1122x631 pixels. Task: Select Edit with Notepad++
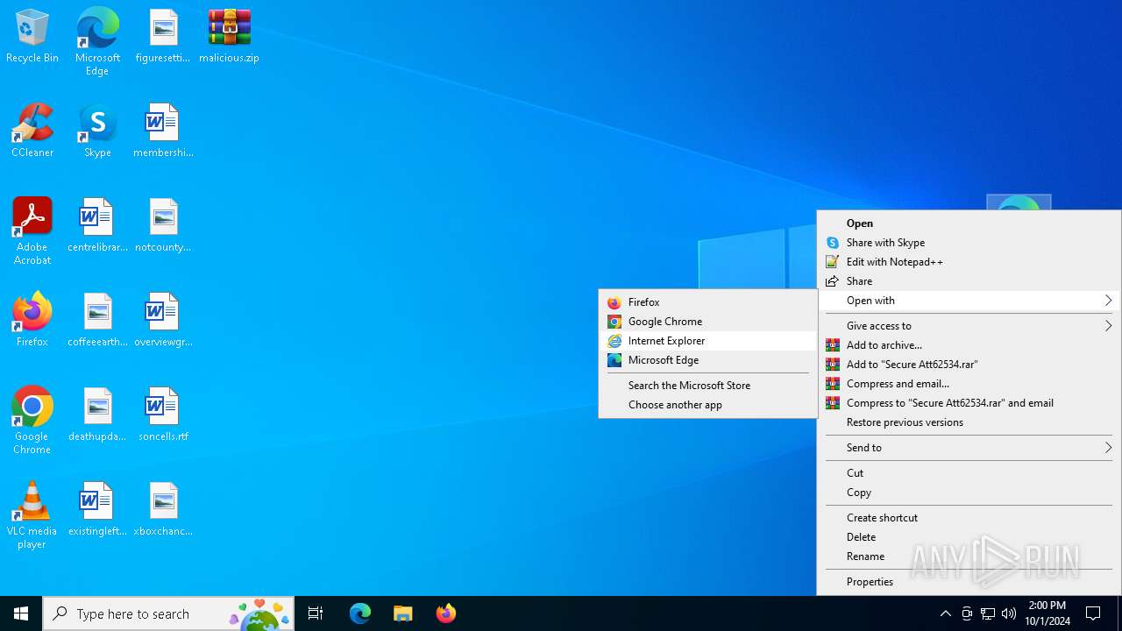[969, 262]
